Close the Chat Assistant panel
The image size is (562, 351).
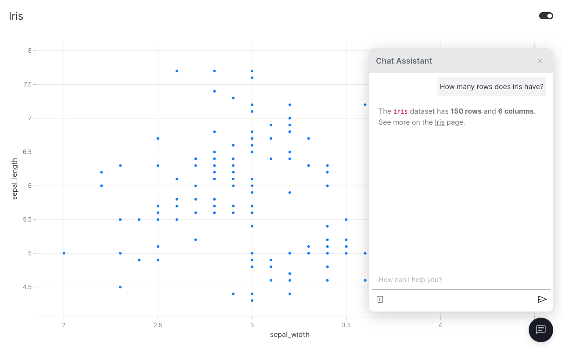click(540, 61)
